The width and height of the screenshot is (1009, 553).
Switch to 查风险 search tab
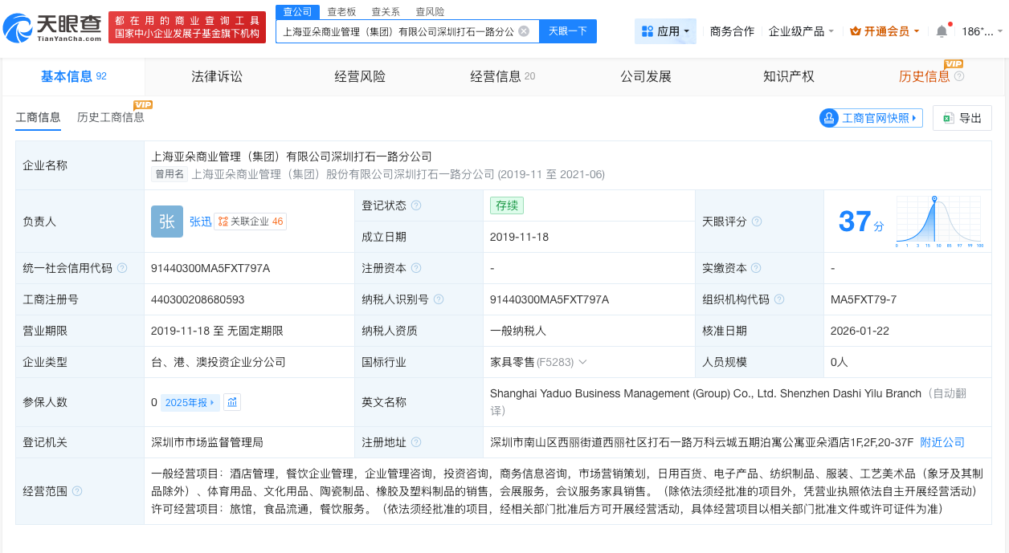tap(430, 11)
